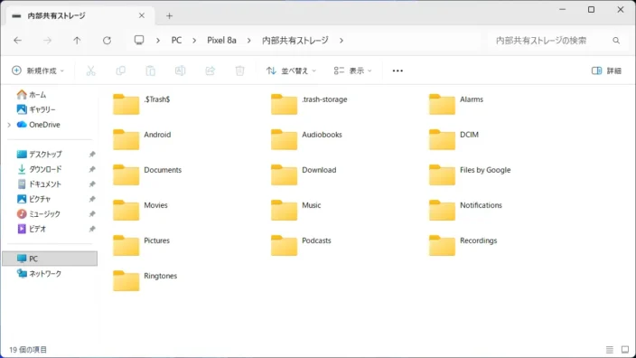The height and width of the screenshot is (358, 636).
Task: Toggle the 詳細 details pane
Action: point(606,71)
